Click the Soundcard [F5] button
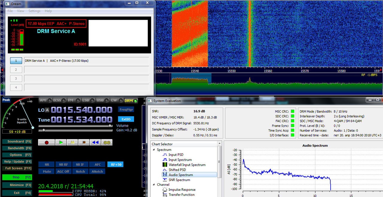The height and width of the screenshot is (197, 383). tap(17, 141)
